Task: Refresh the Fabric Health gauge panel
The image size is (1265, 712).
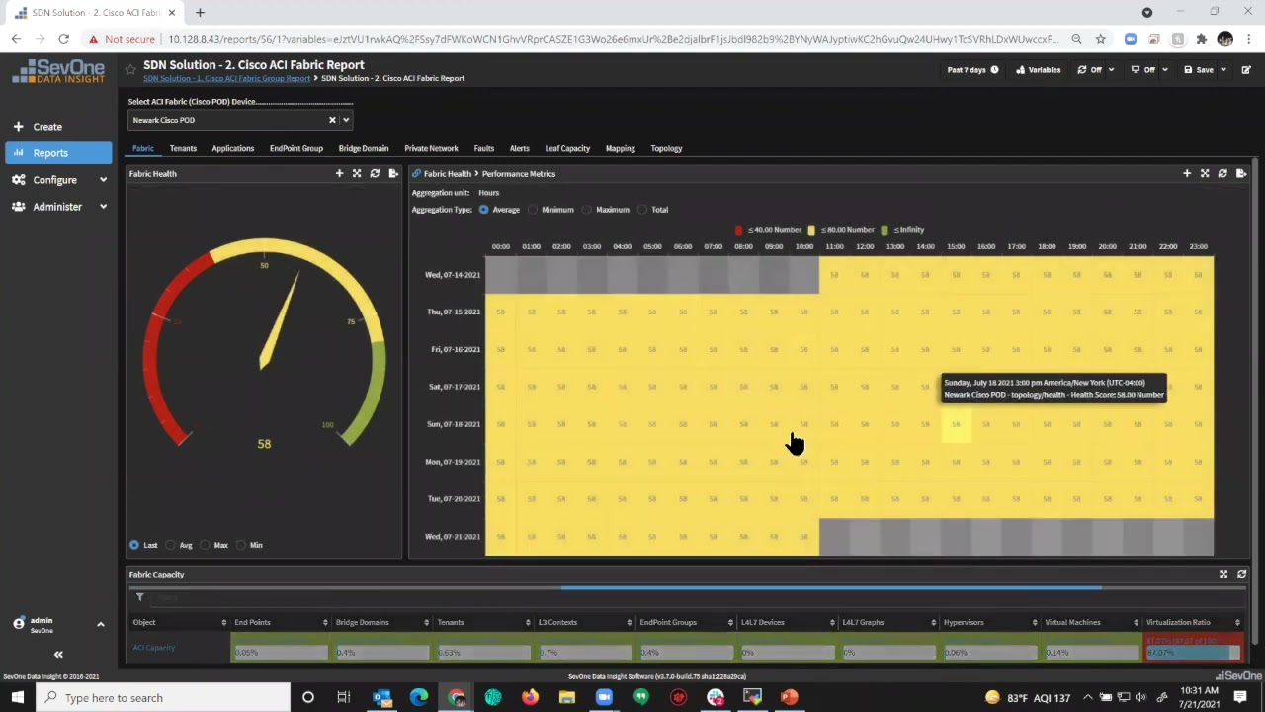Action: (x=375, y=173)
